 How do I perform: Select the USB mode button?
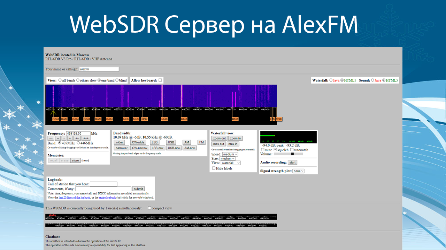(171, 142)
